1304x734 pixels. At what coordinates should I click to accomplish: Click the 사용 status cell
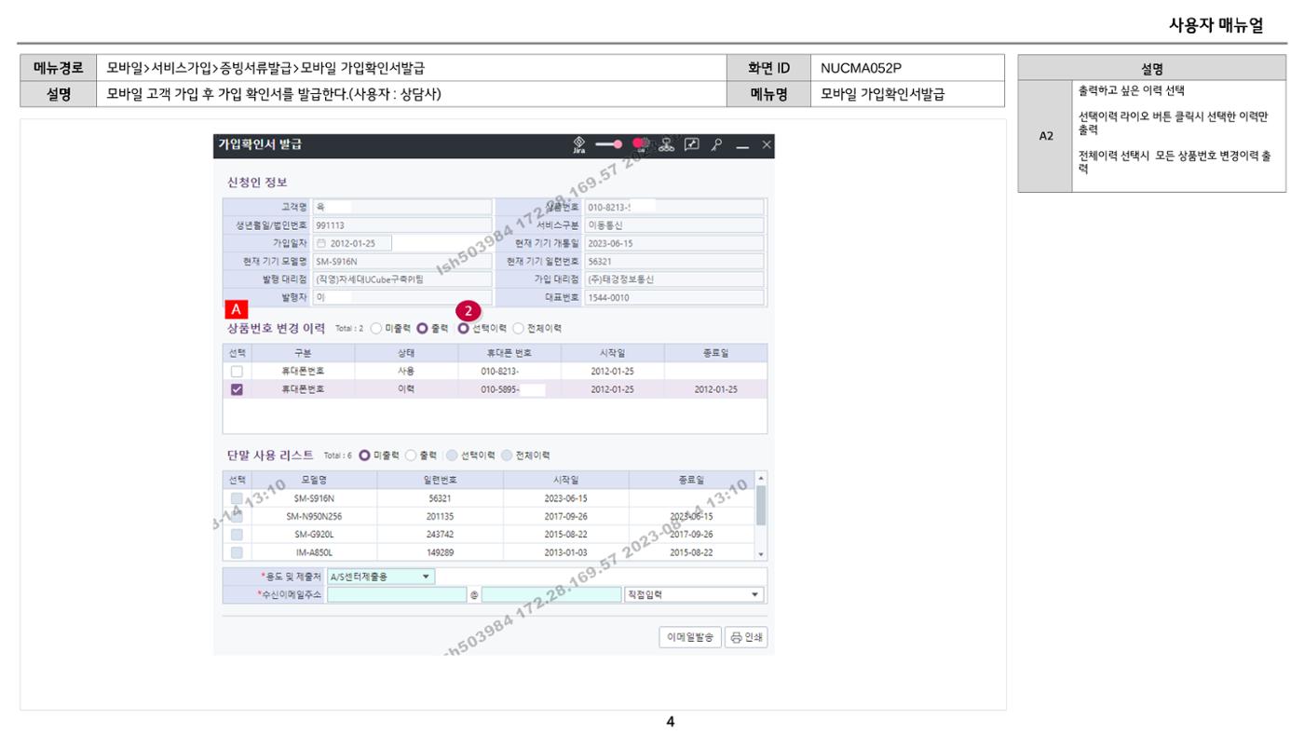[x=406, y=371]
